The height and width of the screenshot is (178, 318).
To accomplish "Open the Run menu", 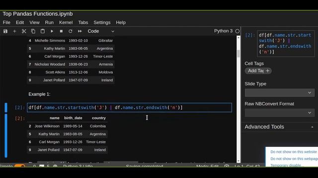I will point(49,22).
